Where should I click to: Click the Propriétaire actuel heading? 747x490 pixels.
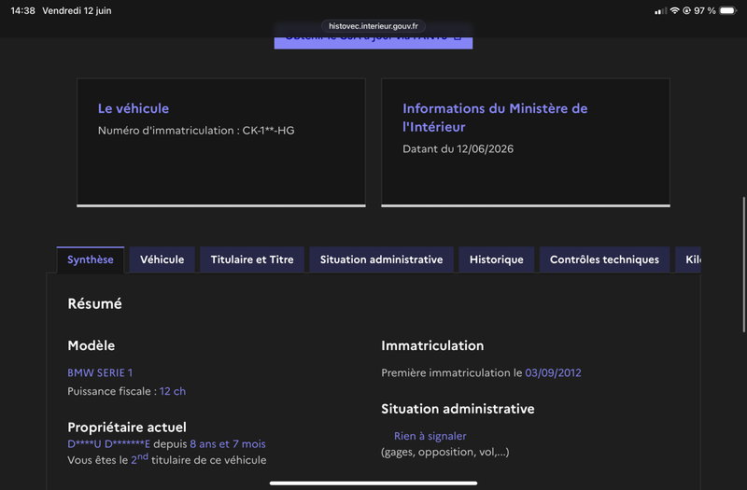pyautogui.click(x=127, y=427)
